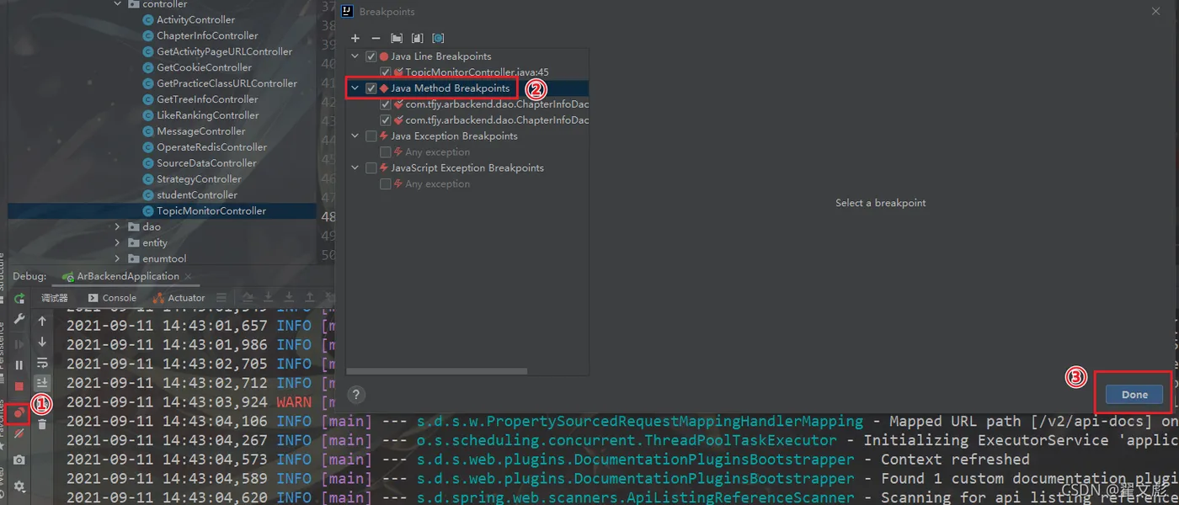The height and width of the screenshot is (505, 1179).
Task: Uncheck TopicMonitorController.java:45 breakpoint checkbox
Action: point(386,72)
